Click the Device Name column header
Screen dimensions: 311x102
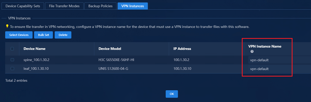tap(34, 49)
